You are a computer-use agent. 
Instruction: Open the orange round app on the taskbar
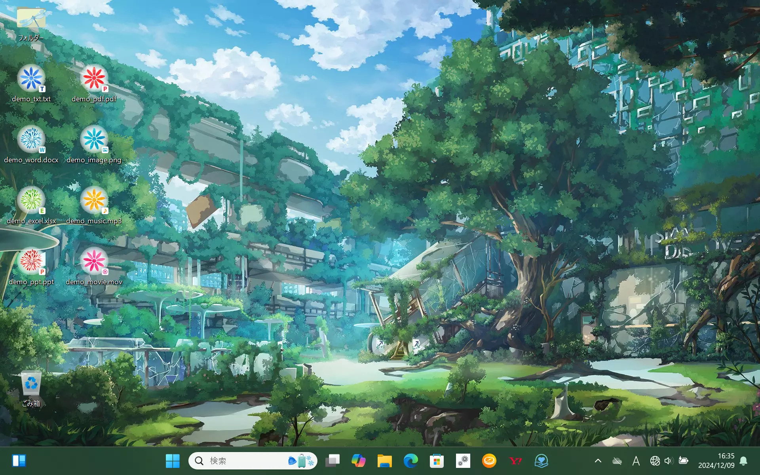click(489, 461)
